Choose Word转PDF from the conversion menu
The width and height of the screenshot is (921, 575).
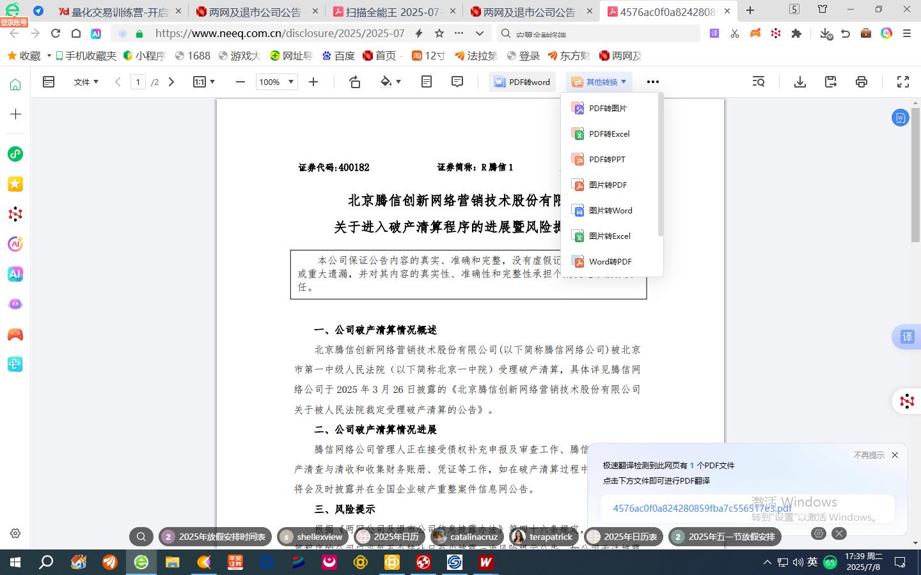[610, 262]
